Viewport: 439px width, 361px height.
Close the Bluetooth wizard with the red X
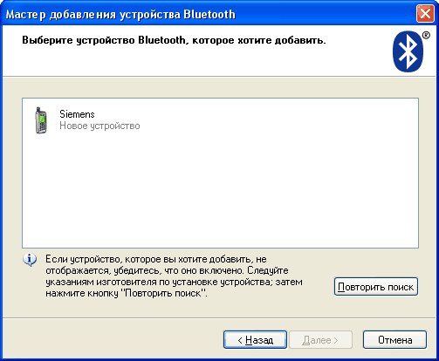tap(425, 14)
